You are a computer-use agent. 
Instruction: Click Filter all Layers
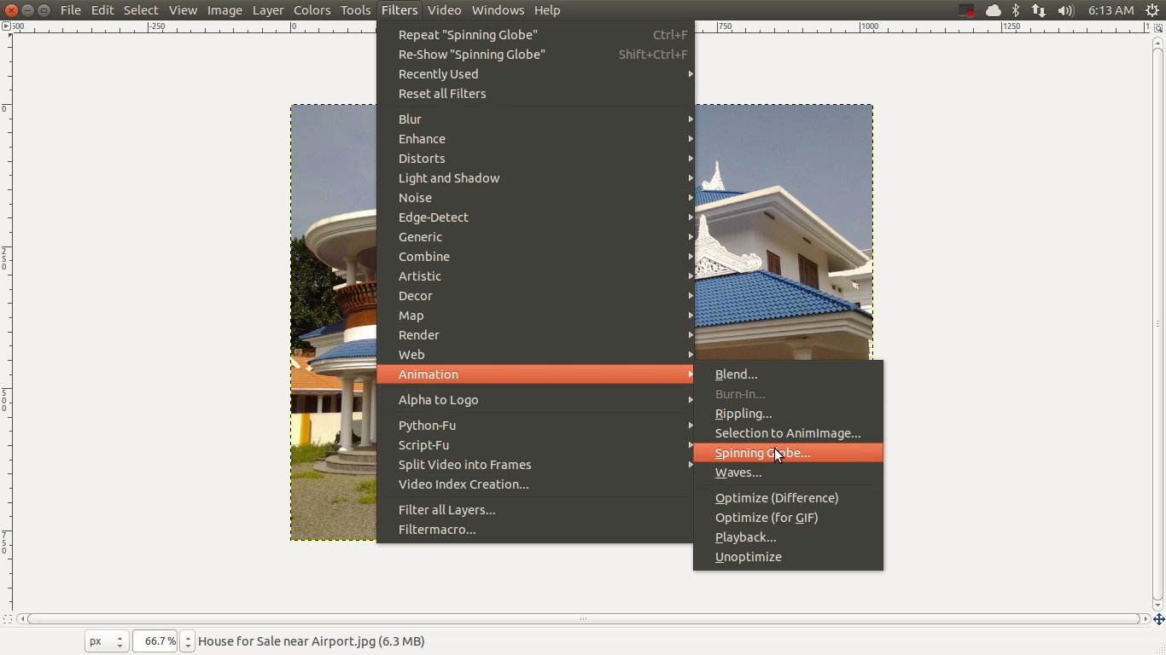click(x=447, y=509)
